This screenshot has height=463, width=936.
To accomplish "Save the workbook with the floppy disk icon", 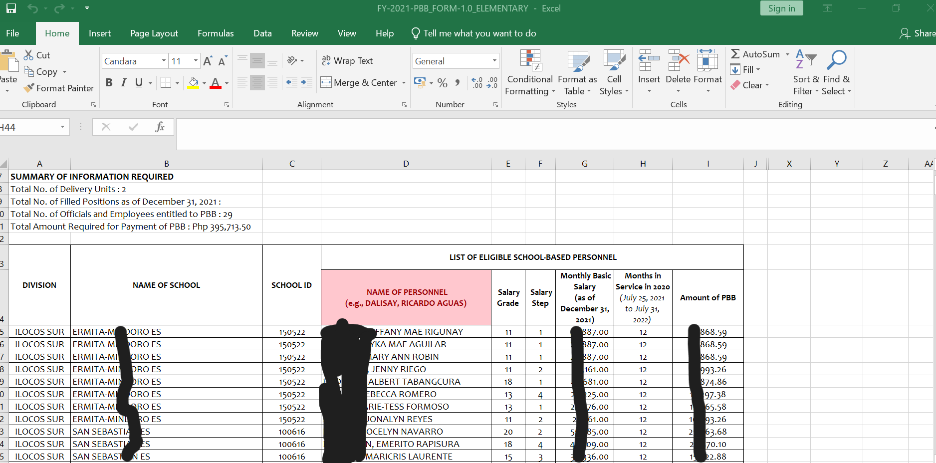I will point(11,8).
